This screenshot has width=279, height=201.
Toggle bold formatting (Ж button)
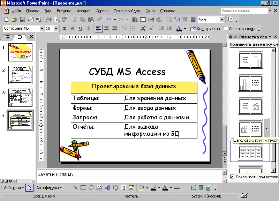click(65, 29)
